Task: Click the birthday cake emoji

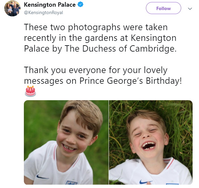Action: 30,91
